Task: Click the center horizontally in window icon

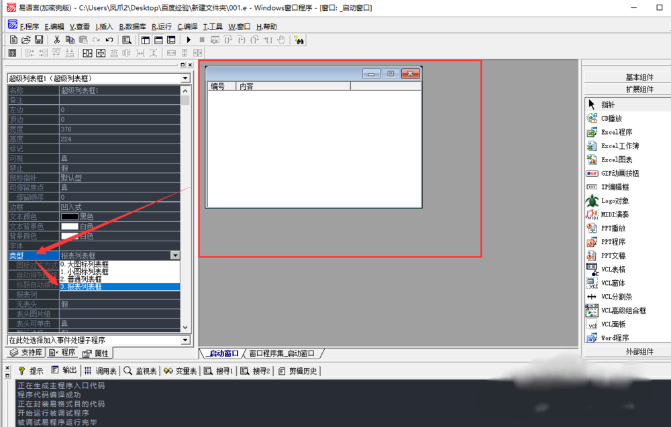Action: pyautogui.click(x=87, y=53)
